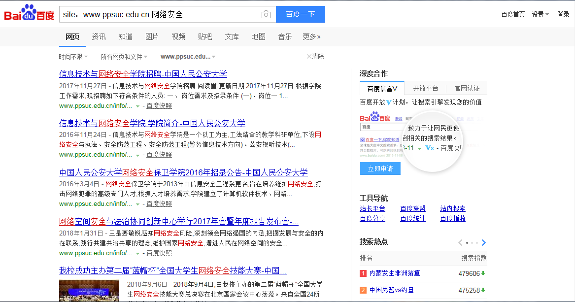575x302 pixels.
Task: Expand the 所有网页和文件 filter dropdown
Action: 124,57
